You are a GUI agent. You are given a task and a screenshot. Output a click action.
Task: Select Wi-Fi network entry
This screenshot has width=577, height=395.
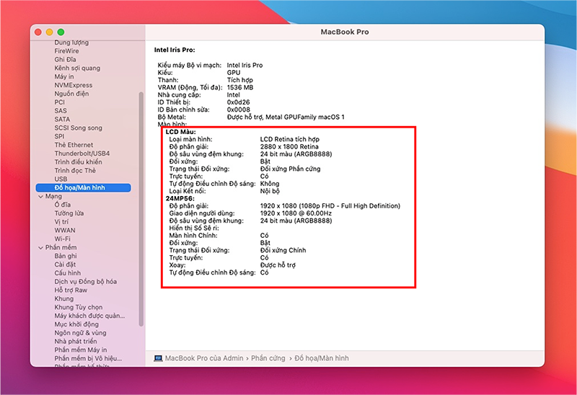[62, 239]
